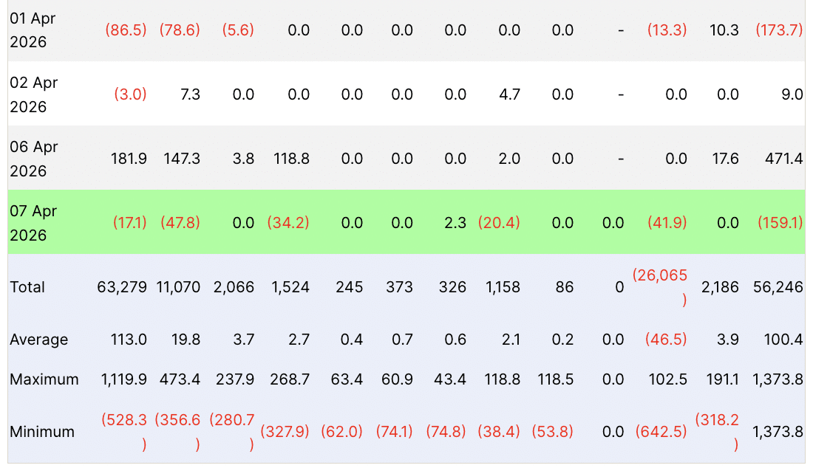Click the 471.4 value in 06 Apr row
Screen dimensions: 813x468
pos(783,159)
